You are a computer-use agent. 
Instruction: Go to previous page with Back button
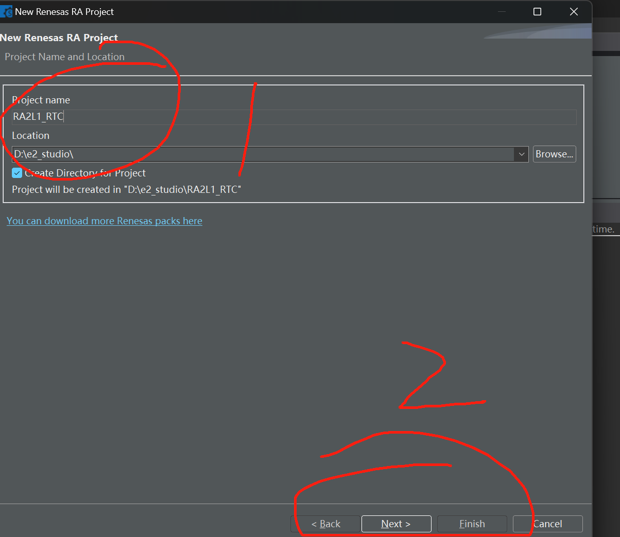click(325, 524)
